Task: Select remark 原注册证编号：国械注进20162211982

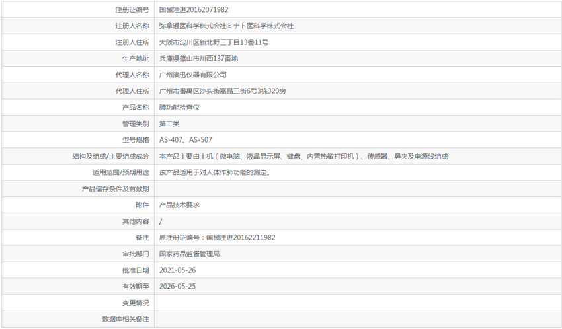Action: click(218, 238)
